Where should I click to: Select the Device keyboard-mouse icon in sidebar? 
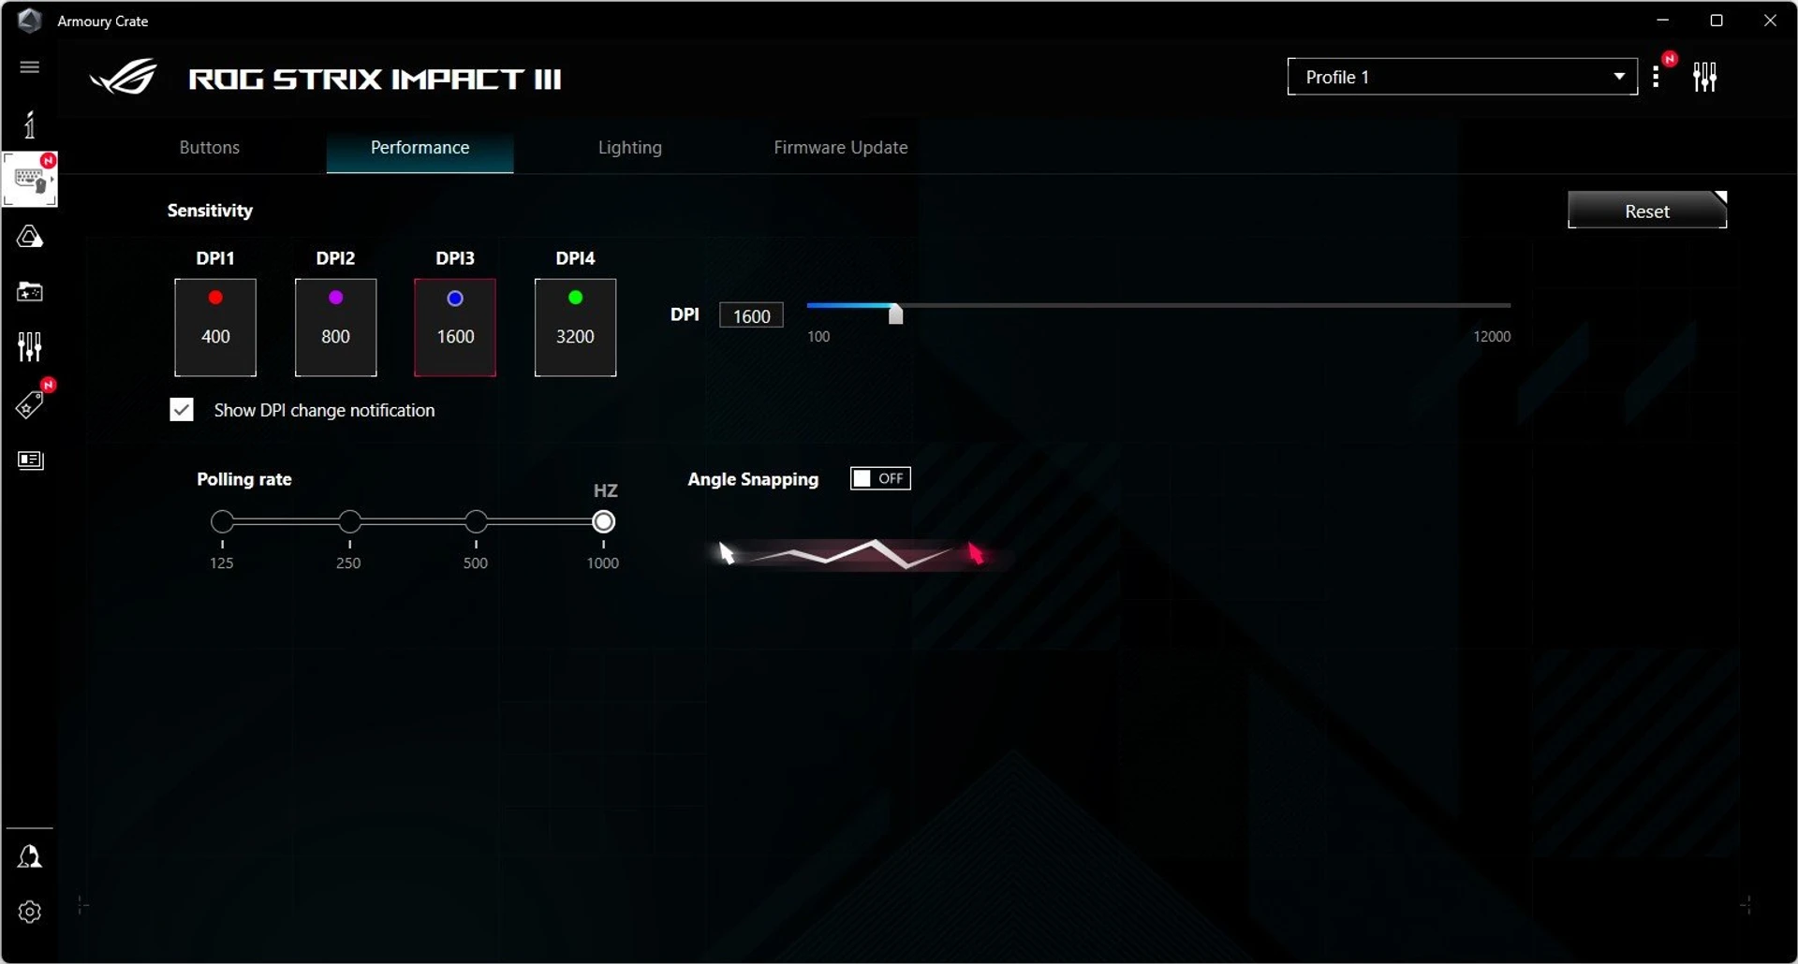pos(30,179)
